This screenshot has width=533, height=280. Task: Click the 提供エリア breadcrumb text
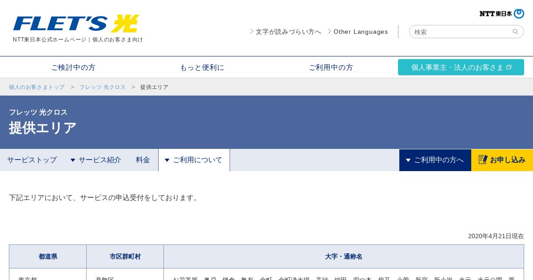coord(154,87)
